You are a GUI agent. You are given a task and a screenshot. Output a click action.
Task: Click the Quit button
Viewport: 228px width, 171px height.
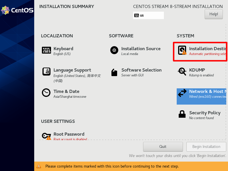coord(163,146)
